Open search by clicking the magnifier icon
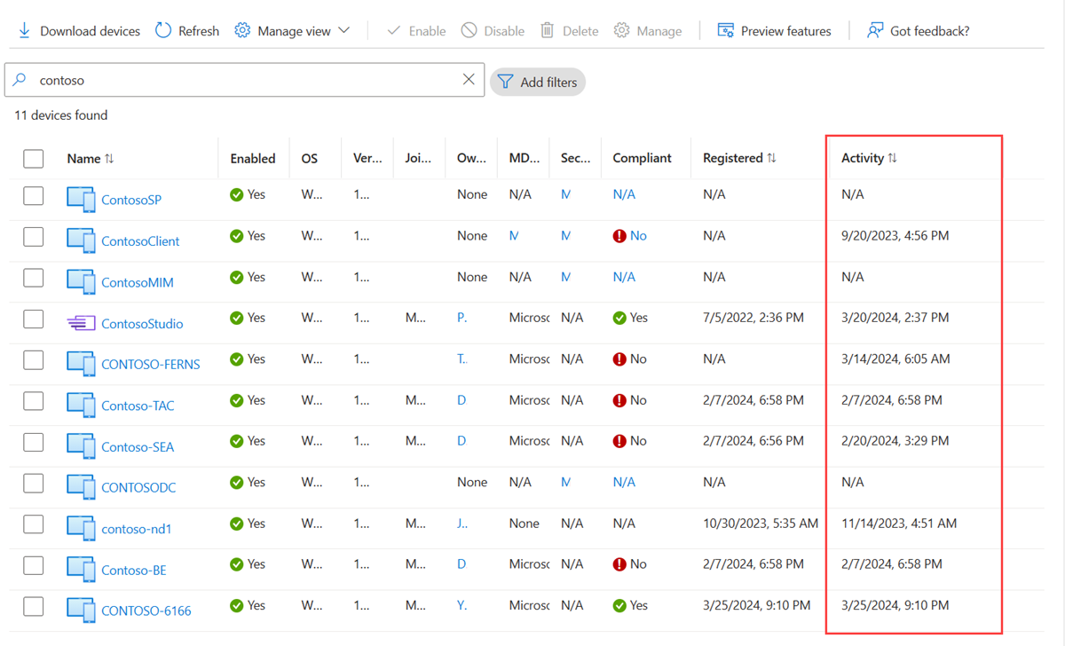Screen dimensions: 1065x646 click(x=20, y=78)
